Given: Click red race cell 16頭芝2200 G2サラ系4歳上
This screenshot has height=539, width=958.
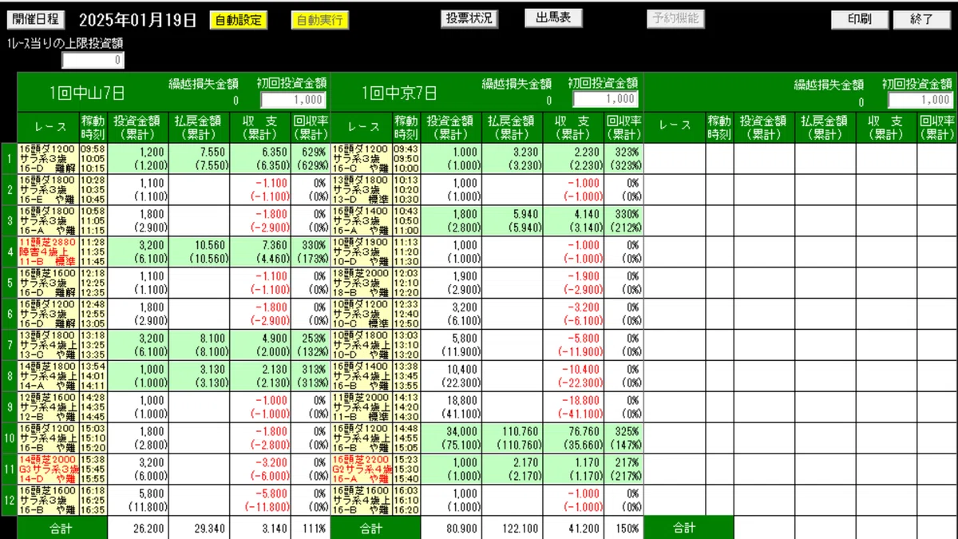Looking at the screenshot, I should (361, 469).
